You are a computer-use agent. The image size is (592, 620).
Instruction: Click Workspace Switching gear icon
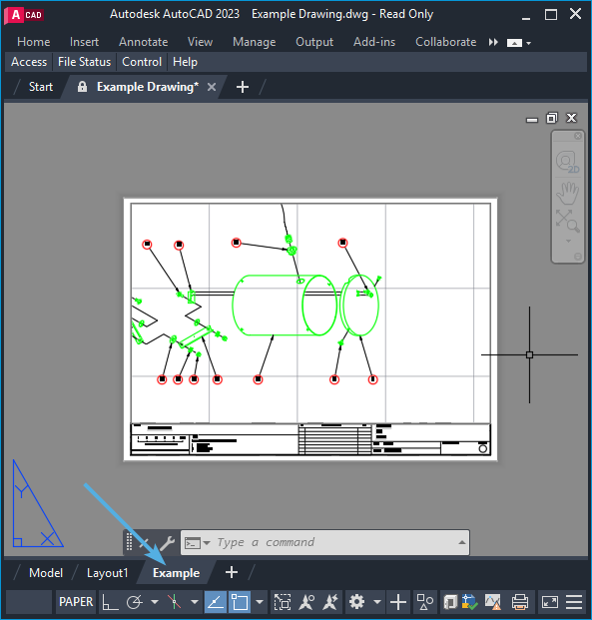click(357, 602)
